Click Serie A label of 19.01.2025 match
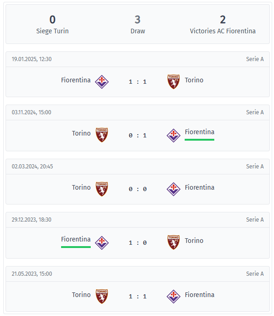The height and width of the screenshot is (316, 274). tap(255, 59)
